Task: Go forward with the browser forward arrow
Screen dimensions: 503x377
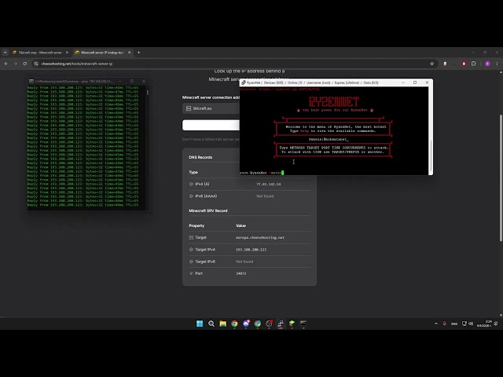Action: [16, 64]
